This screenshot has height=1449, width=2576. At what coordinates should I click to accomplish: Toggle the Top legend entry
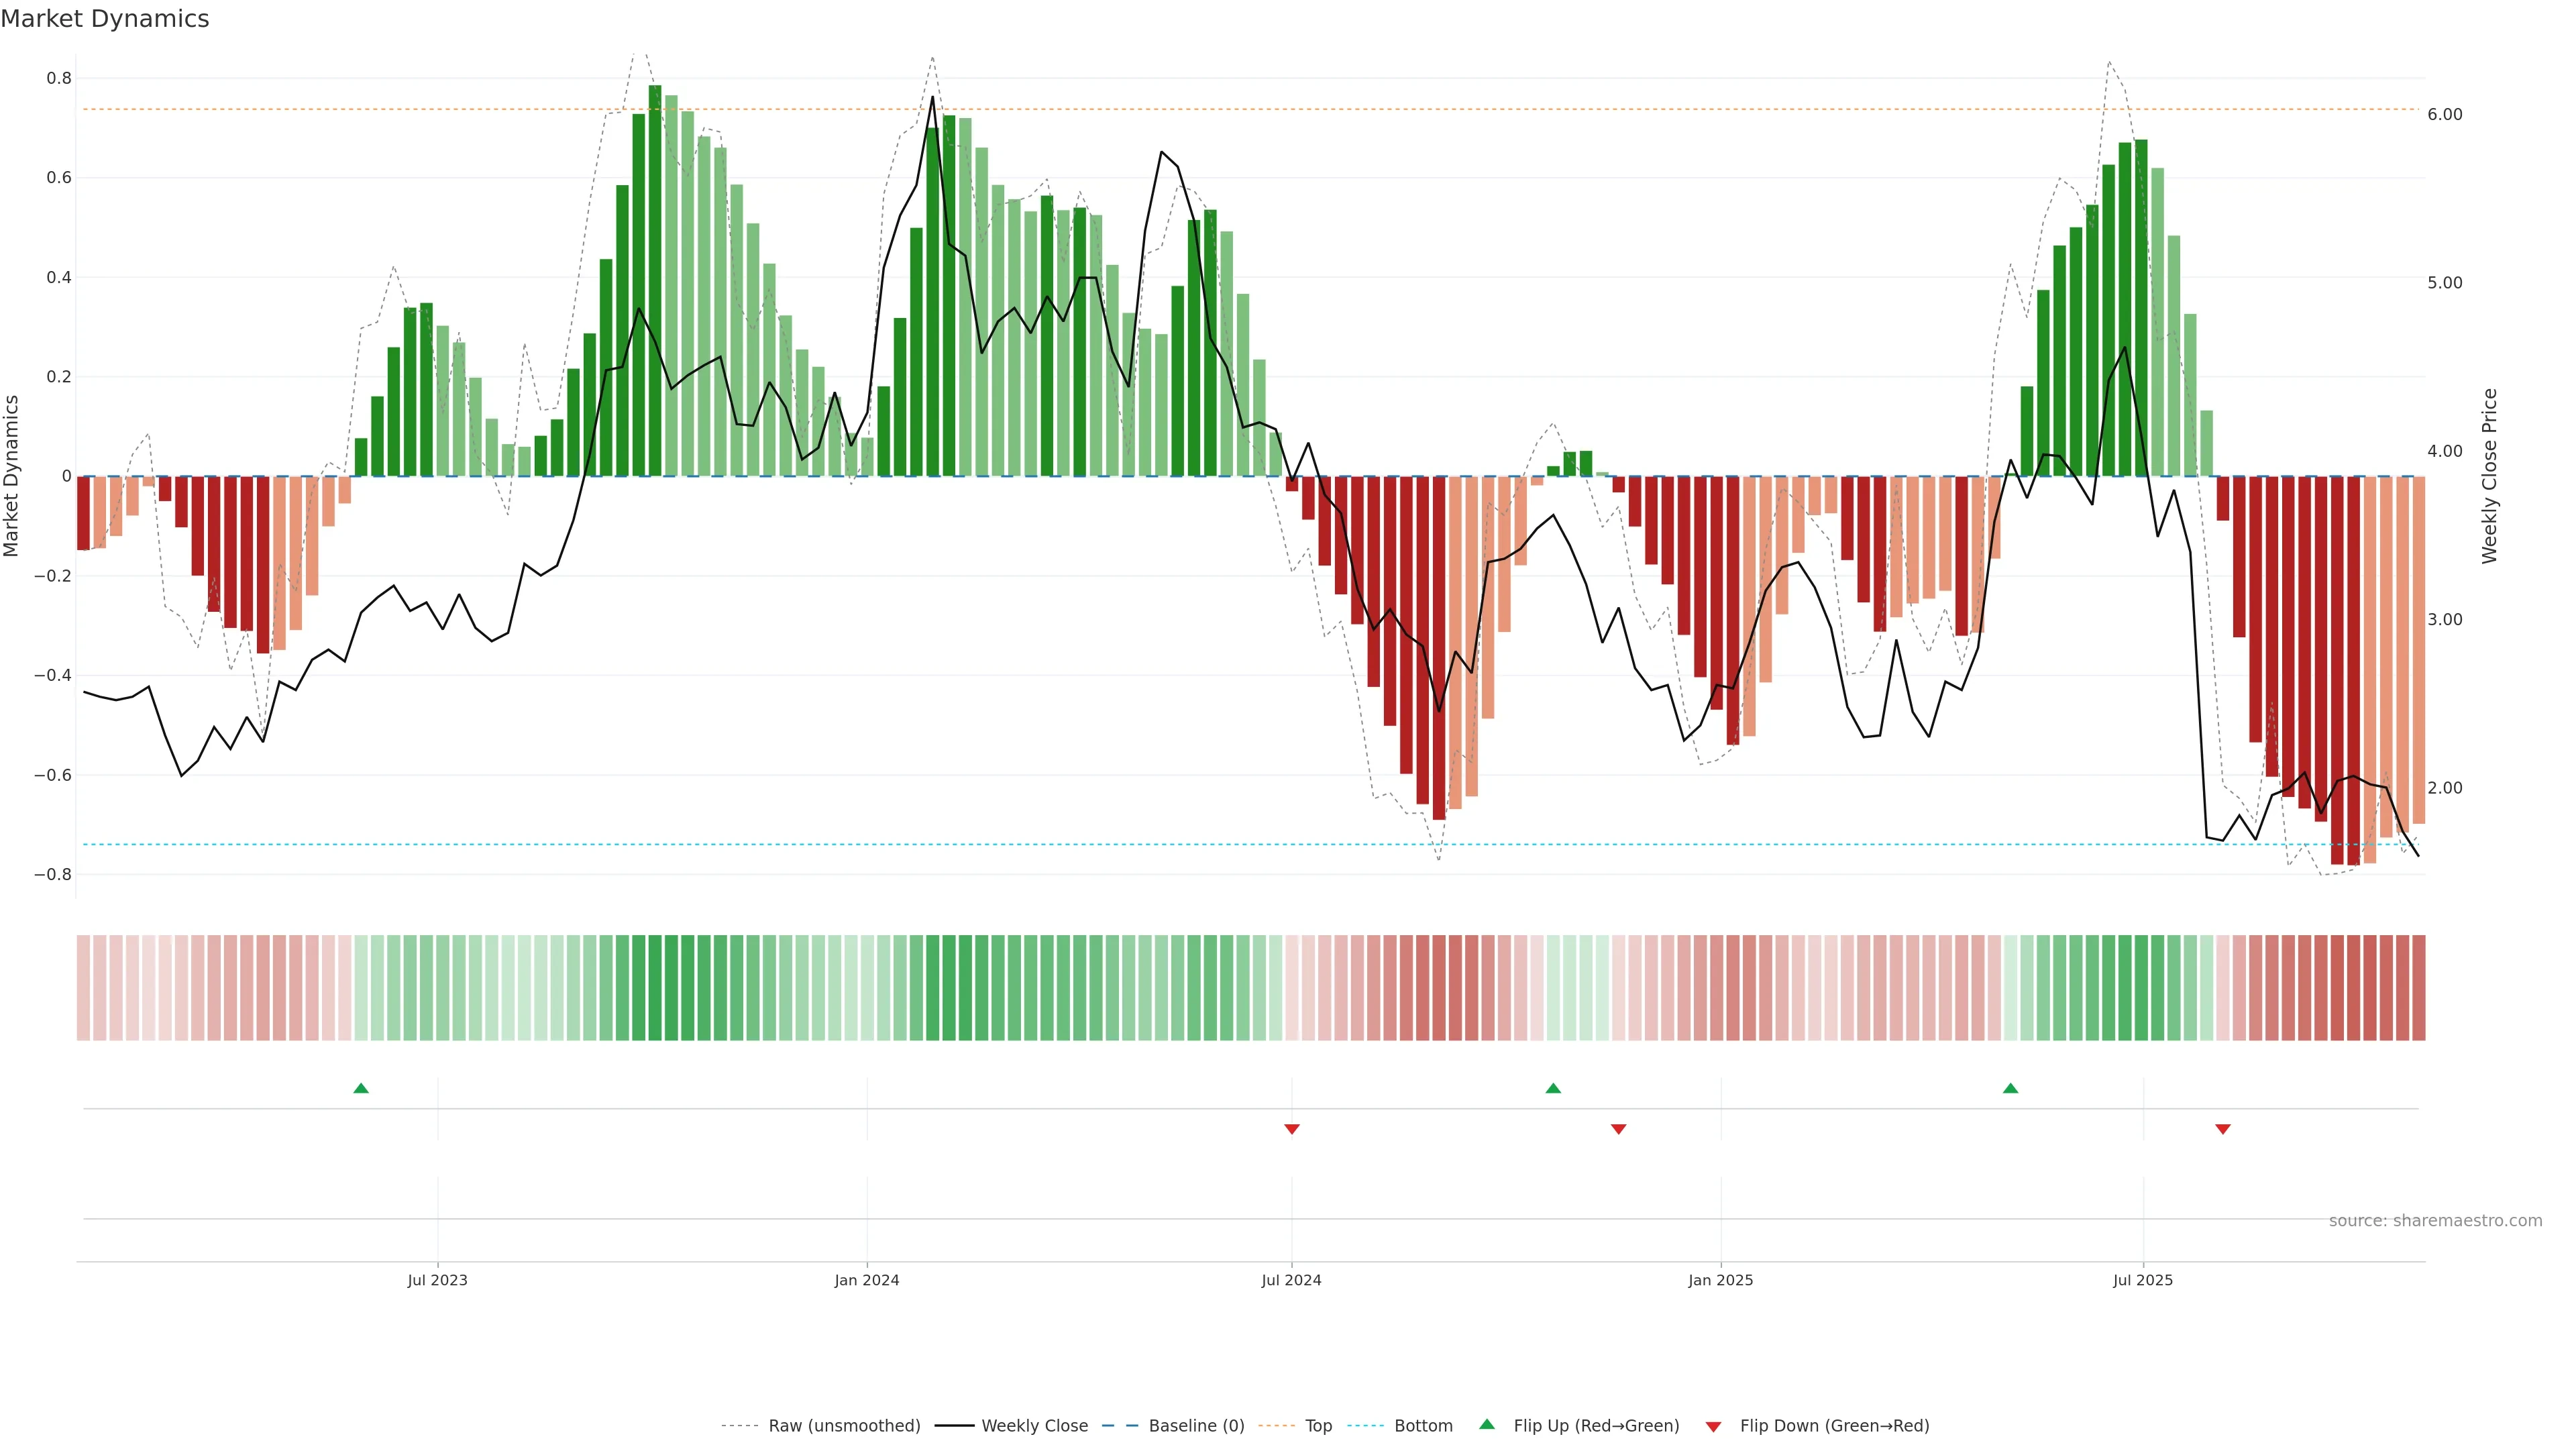pyautogui.click(x=1318, y=1426)
